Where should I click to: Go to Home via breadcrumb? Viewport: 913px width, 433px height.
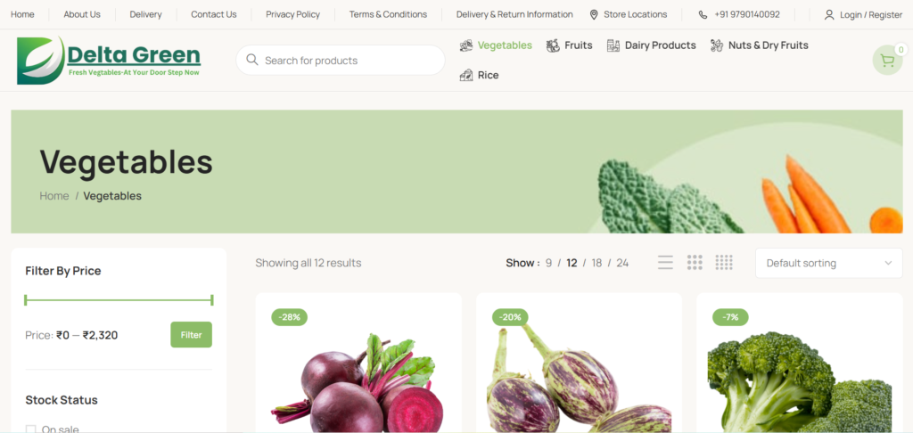click(54, 196)
